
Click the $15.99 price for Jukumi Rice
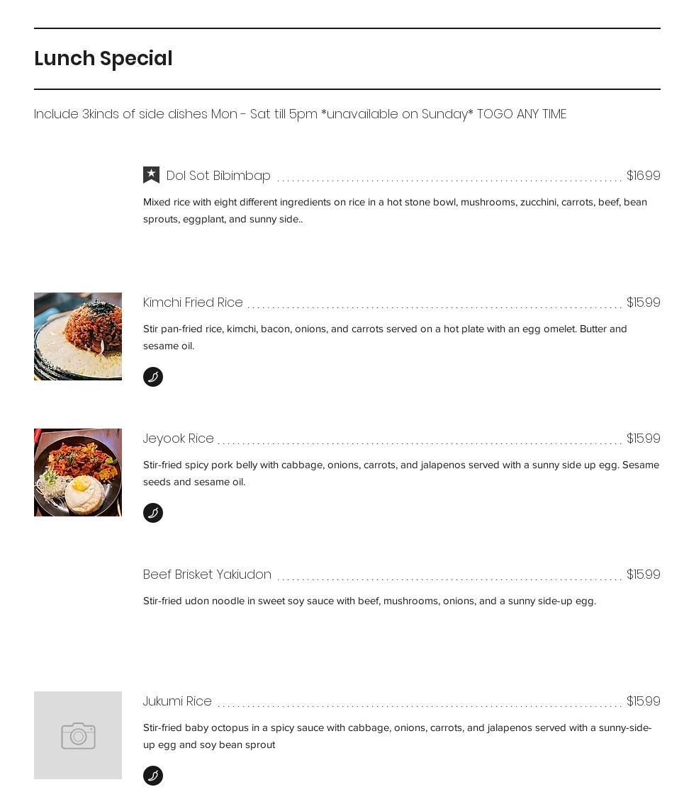coord(644,701)
